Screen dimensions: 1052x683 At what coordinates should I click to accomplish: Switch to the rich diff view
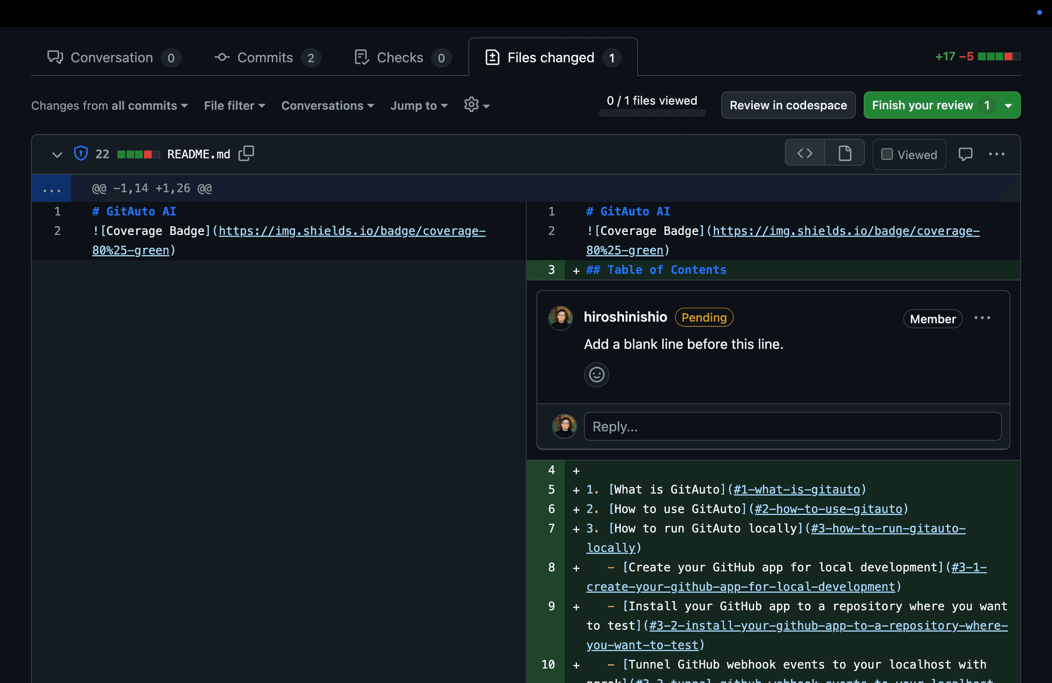coord(844,153)
